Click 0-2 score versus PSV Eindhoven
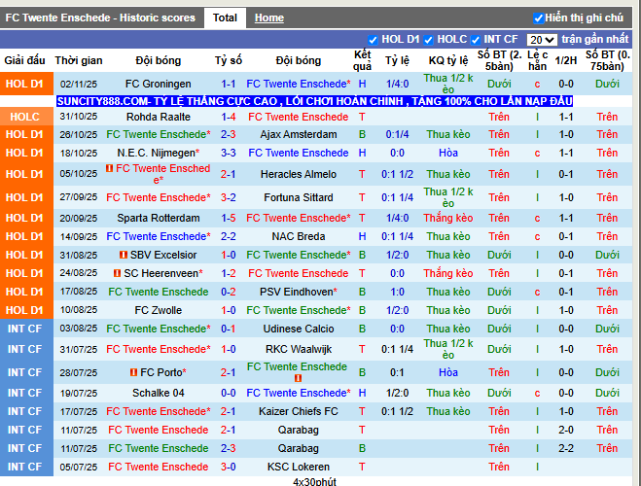The width and height of the screenshot is (641, 486). point(229,292)
